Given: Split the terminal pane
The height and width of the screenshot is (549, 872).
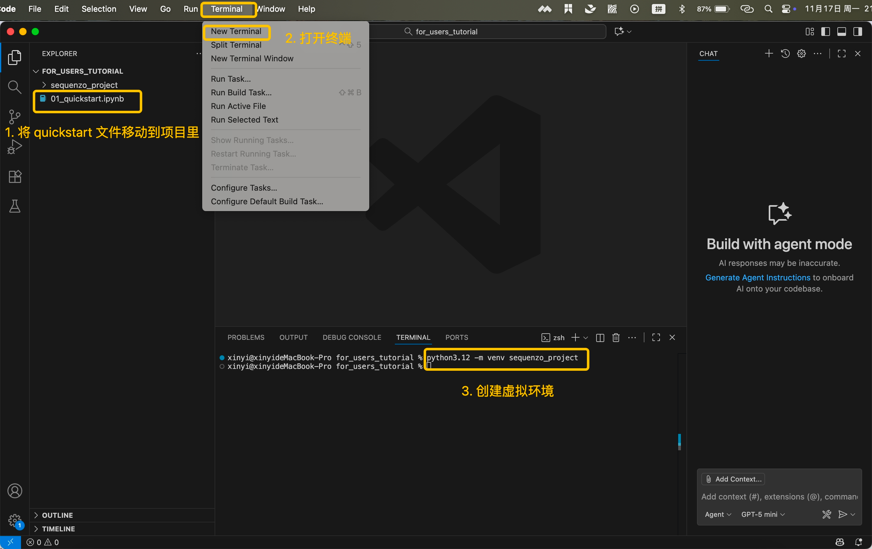Looking at the screenshot, I should click(600, 338).
